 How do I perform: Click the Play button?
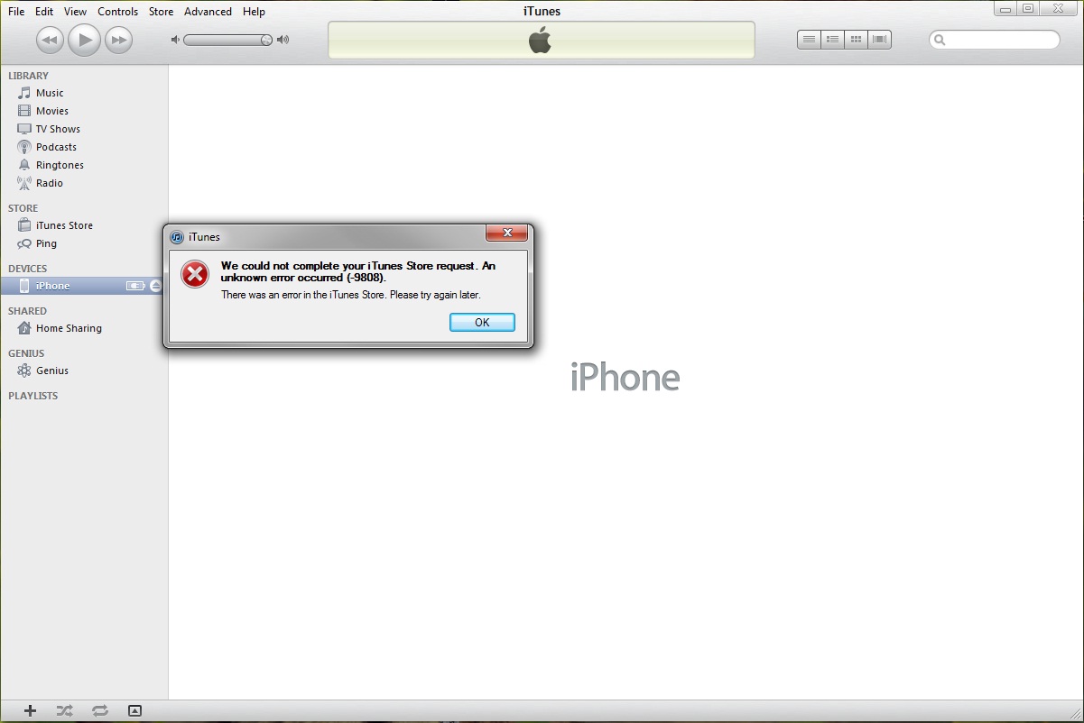click(x=84, y=40)
